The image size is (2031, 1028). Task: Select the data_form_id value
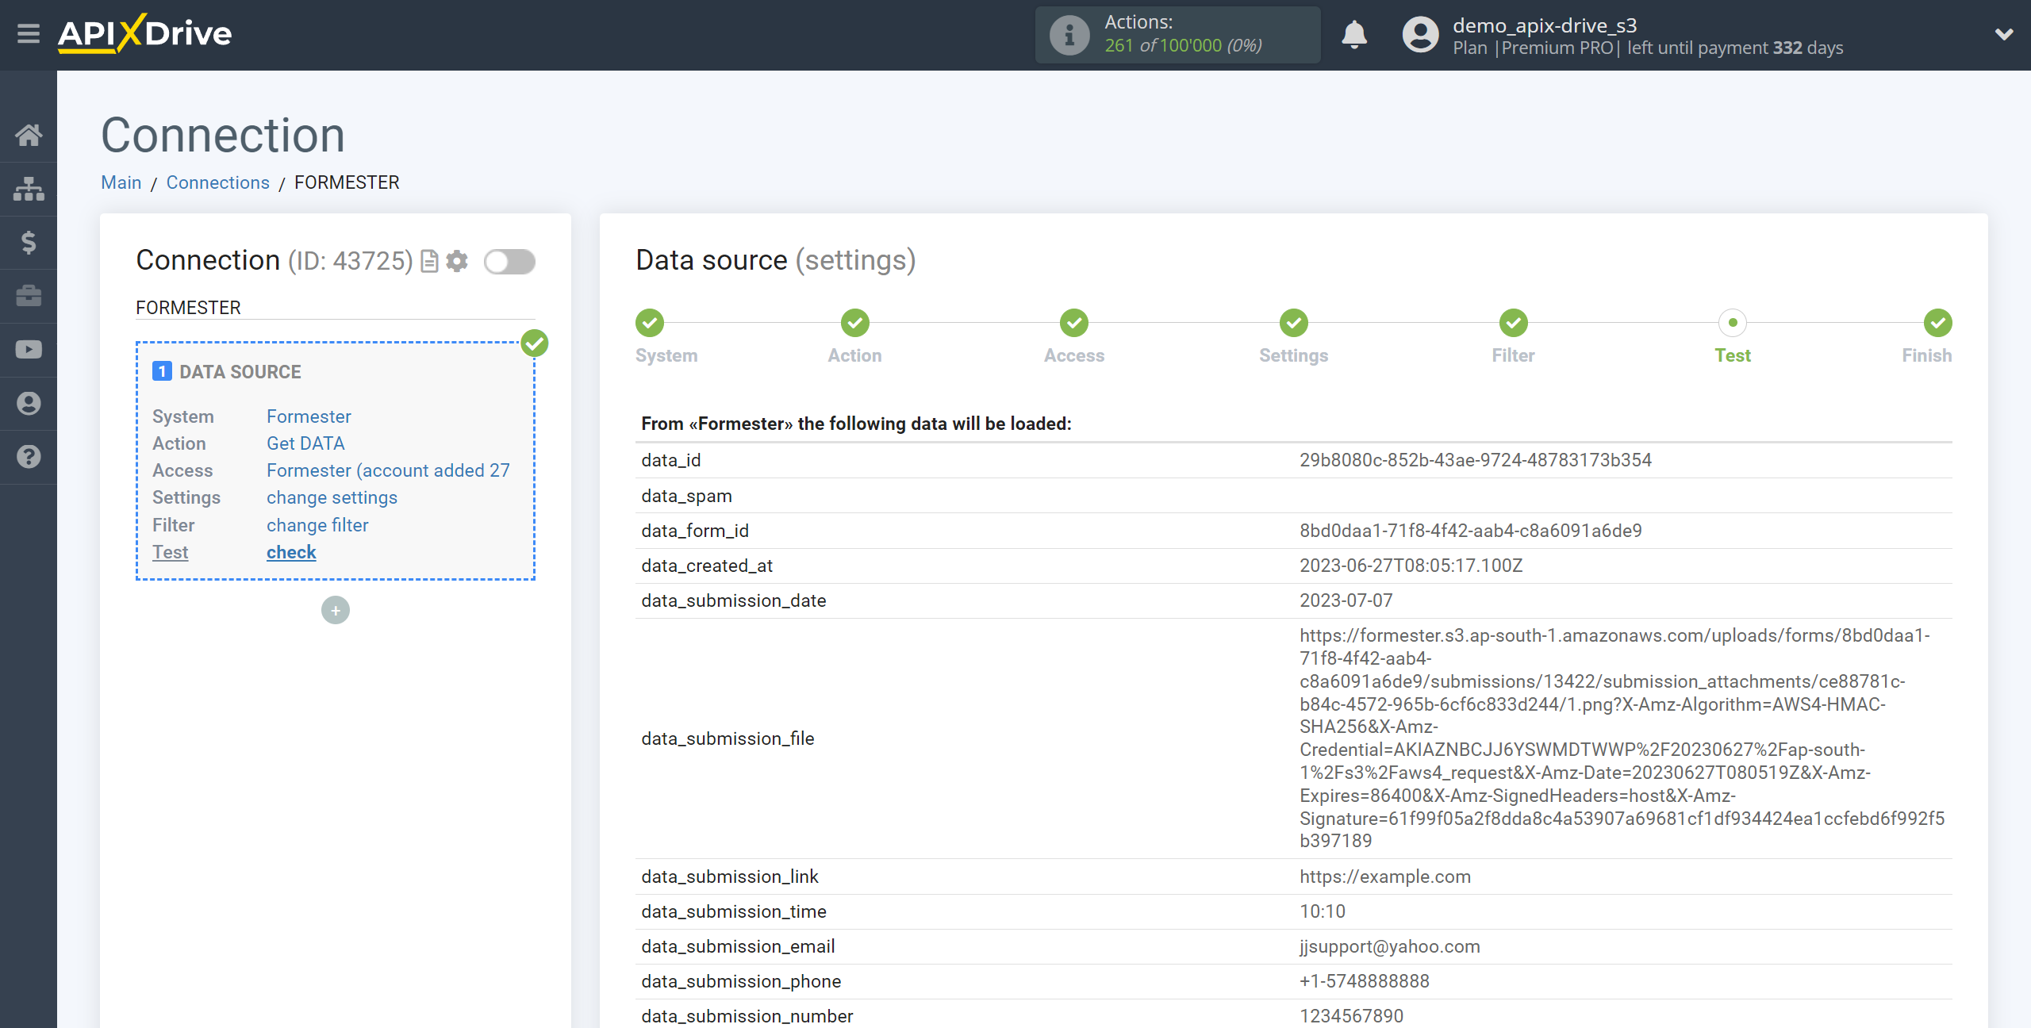pyautogui.click(x=1471, y=531)
